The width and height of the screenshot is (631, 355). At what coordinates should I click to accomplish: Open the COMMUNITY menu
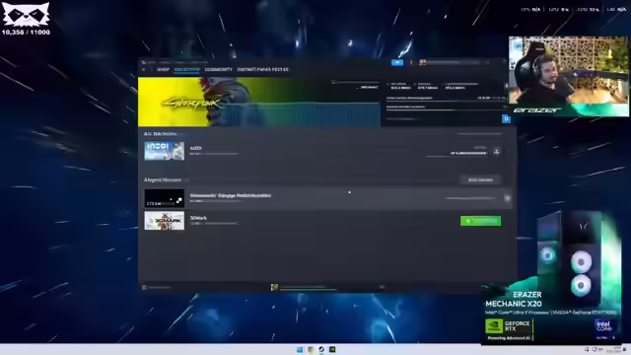219,70
